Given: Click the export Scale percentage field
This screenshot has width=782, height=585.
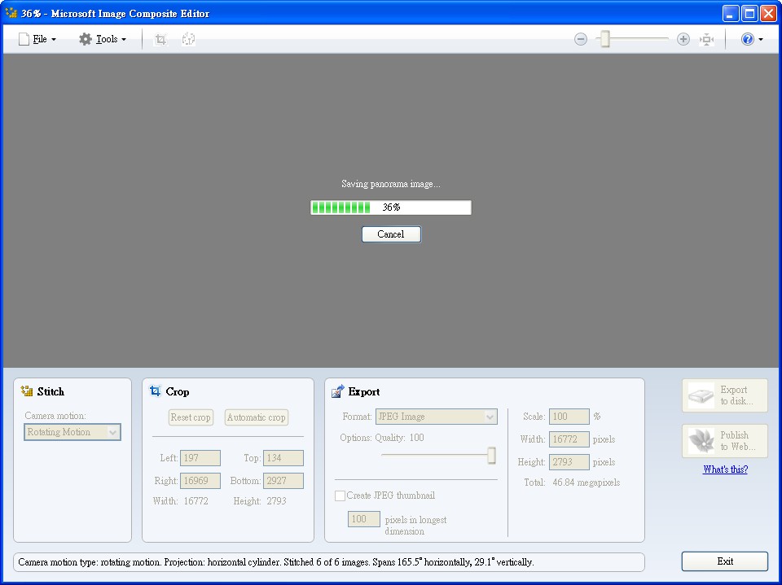Looking at the screenshot, I should 569,417.
